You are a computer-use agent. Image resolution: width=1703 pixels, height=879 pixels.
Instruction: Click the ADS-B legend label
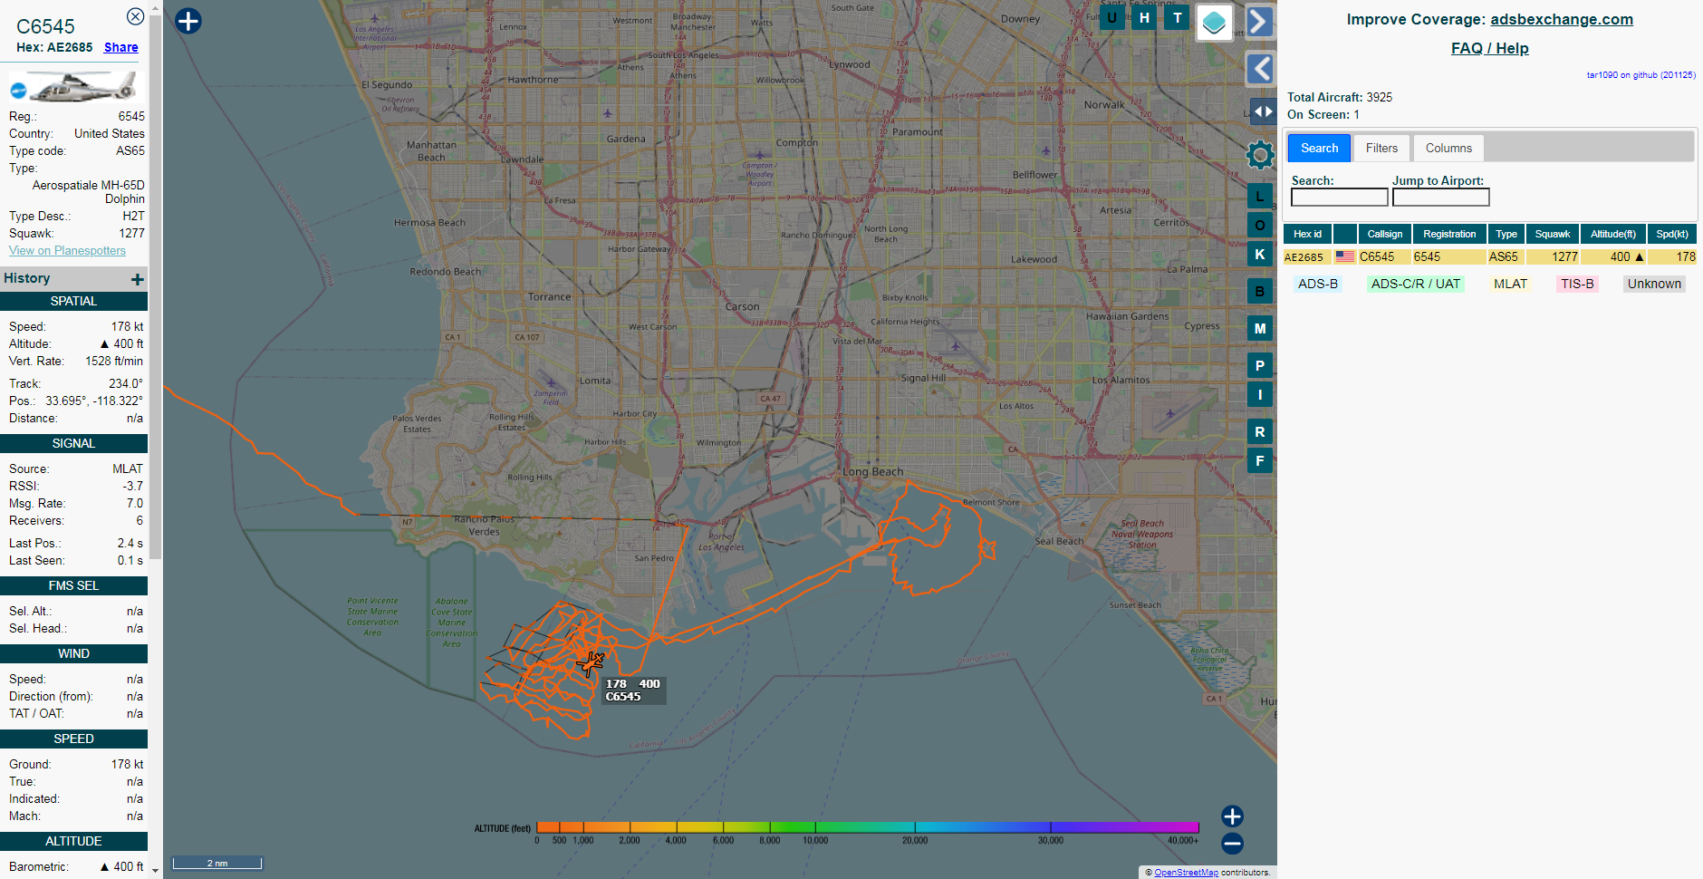click(1318, 284)
